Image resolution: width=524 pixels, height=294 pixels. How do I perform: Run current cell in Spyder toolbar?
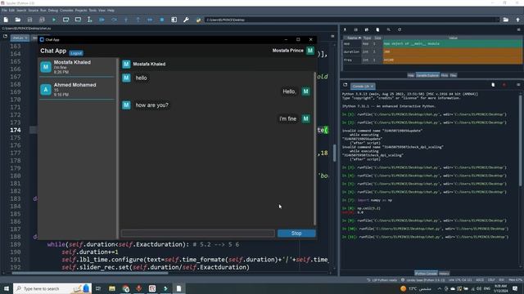(x=65, y=20)
